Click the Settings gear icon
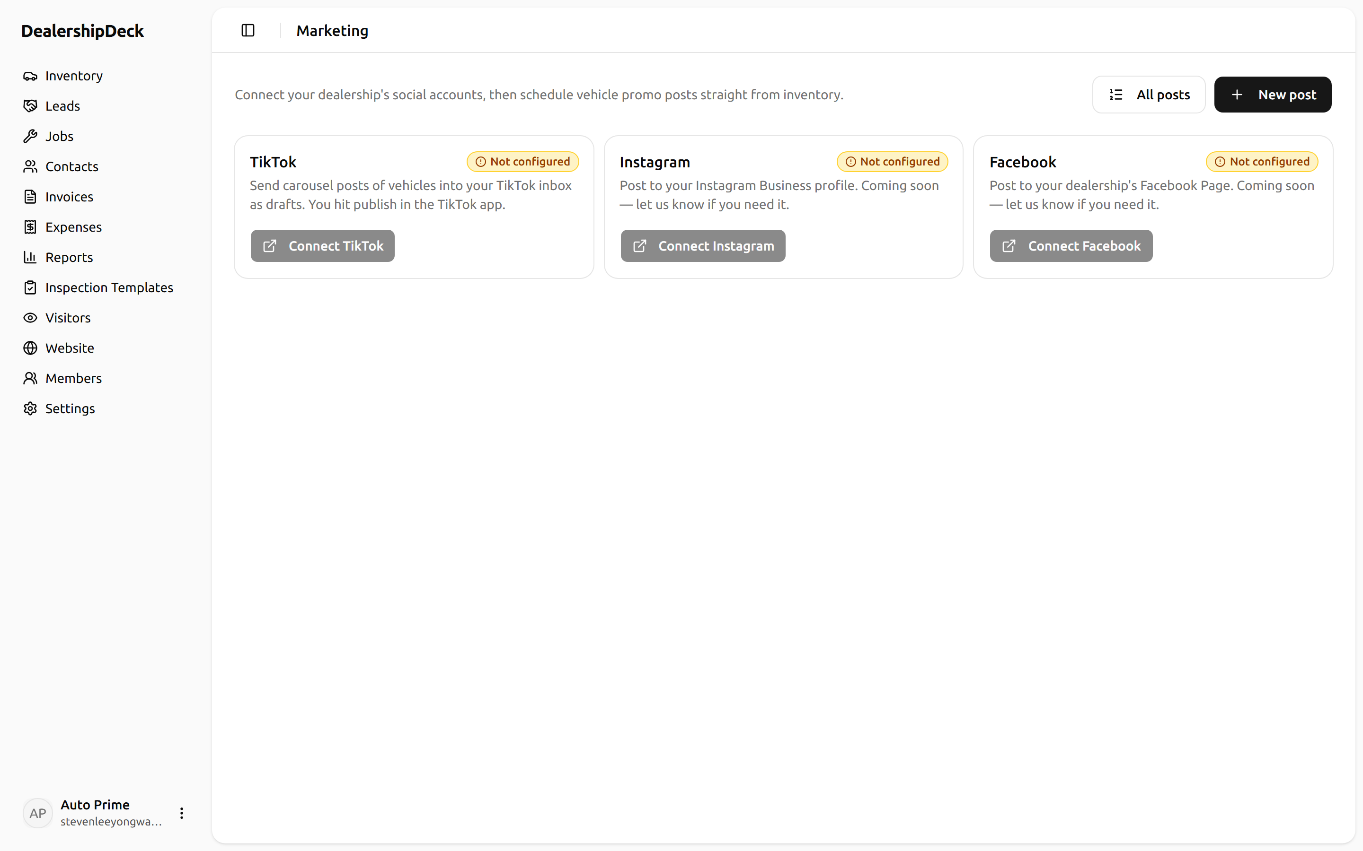 30,408
